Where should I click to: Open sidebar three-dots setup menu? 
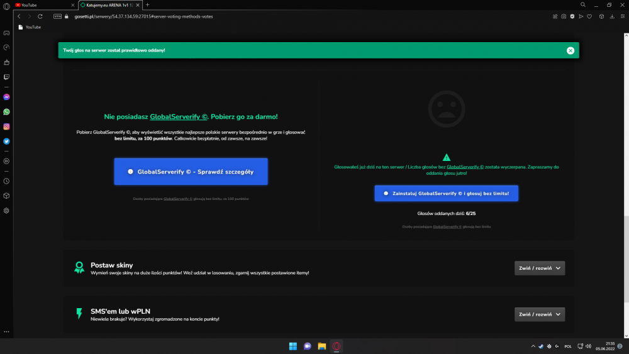click(x=6, y=332)
